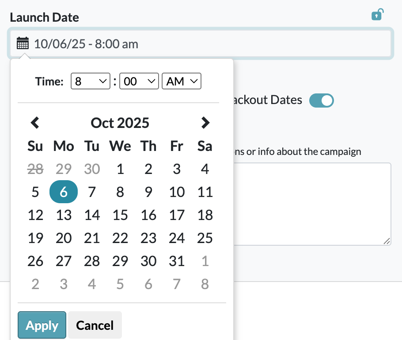This screenshot has height=340, width=402.
Task: Click the calendar icon in Launch Date field
Action: coord(23,44)
